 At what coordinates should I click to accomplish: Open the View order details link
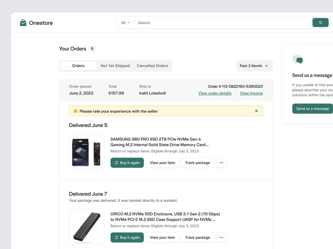coord(215,93)
